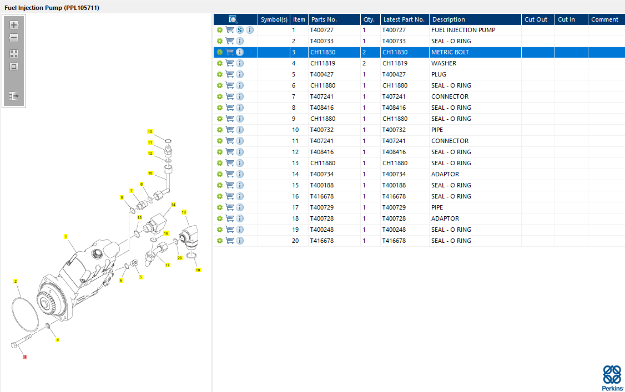Click part number T400732
This screenshot has width=625, height=392.
click(322, 130)
